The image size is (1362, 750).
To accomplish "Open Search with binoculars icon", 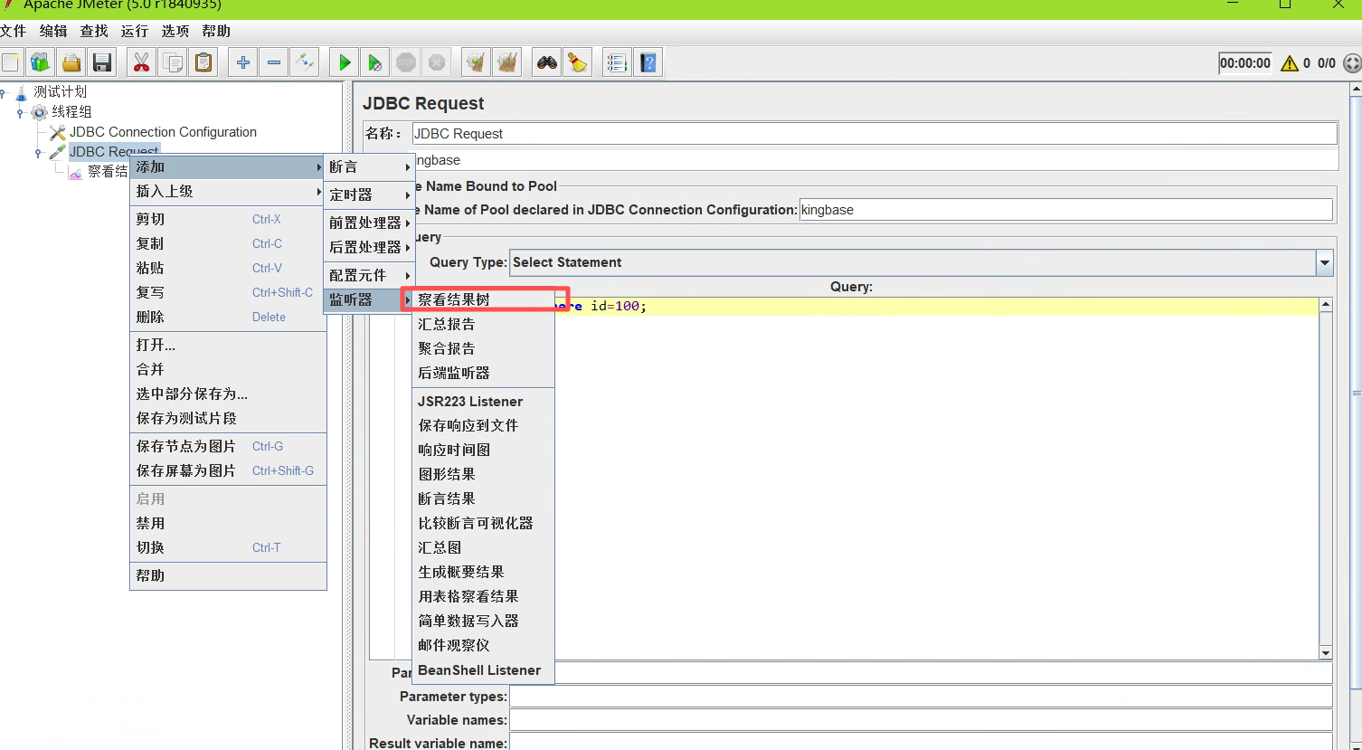I will pyautogui.click(x=546, y=62).
